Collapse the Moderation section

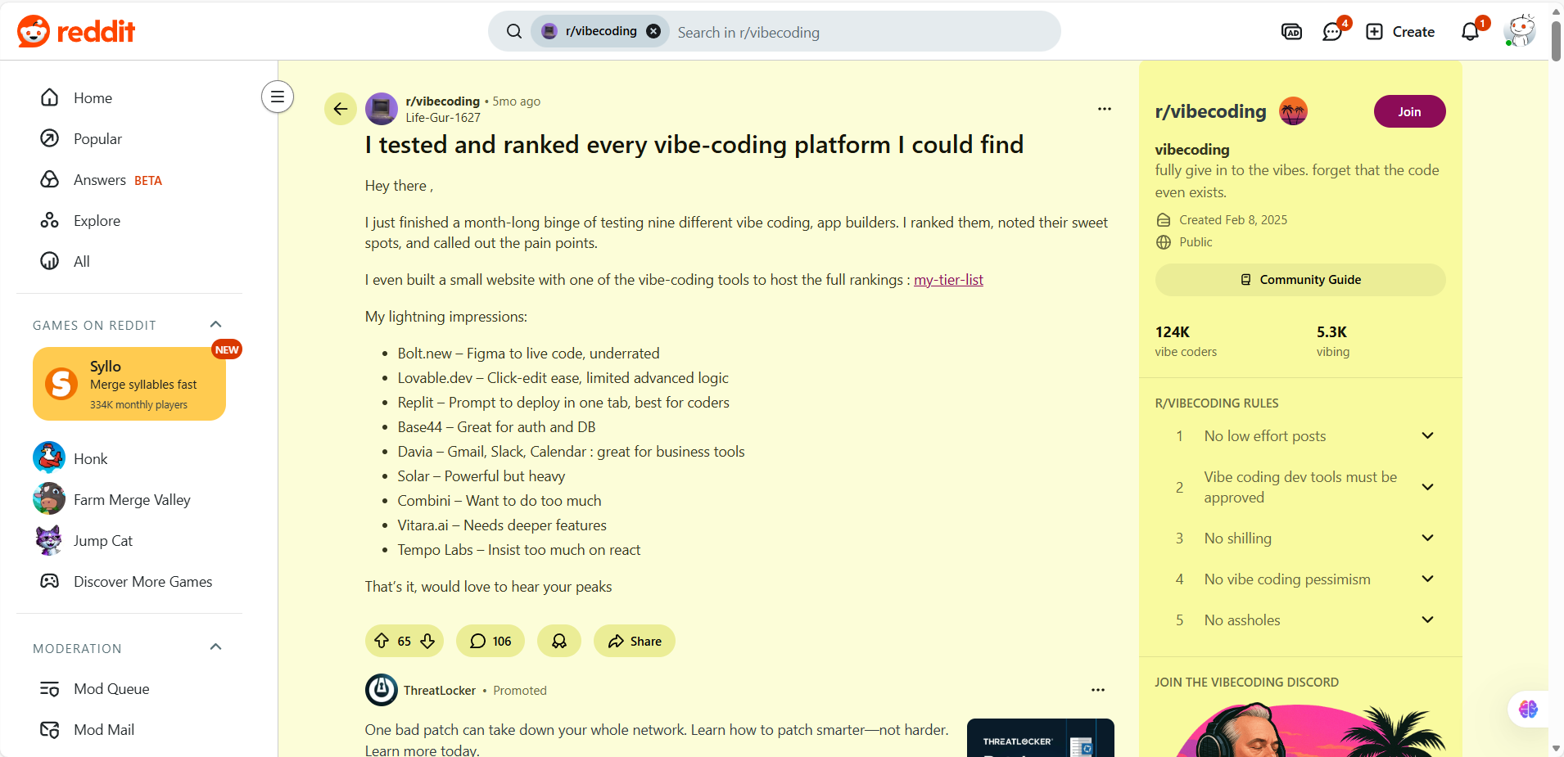[216, 647]
